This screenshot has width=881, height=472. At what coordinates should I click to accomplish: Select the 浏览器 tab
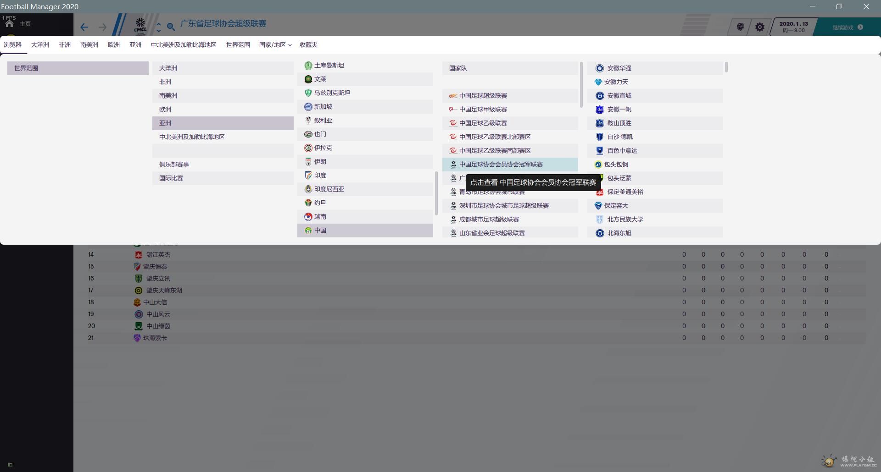12,44
